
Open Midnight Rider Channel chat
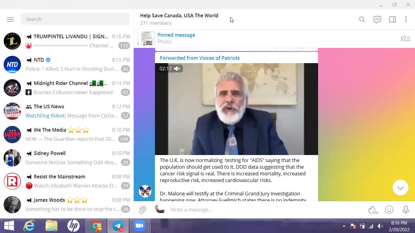coord(67,88)
